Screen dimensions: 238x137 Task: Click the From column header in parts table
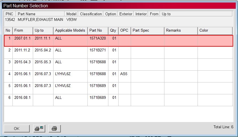coord(23,31)
